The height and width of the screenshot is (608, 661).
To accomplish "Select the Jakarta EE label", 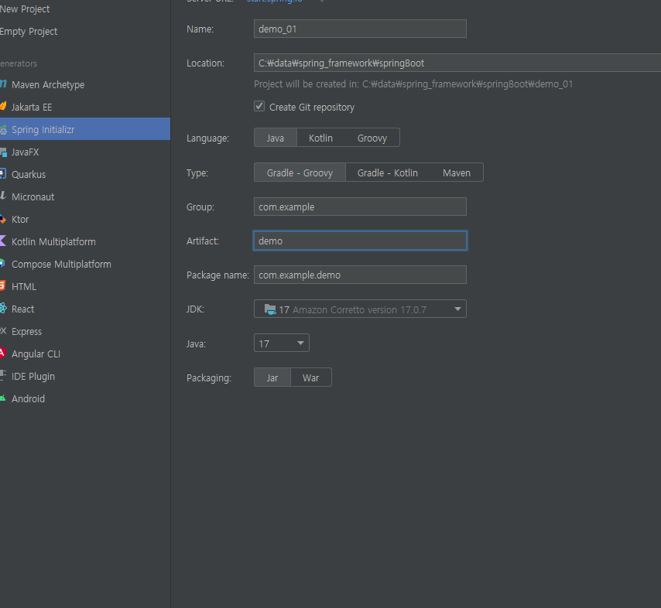I will point(32,107).
